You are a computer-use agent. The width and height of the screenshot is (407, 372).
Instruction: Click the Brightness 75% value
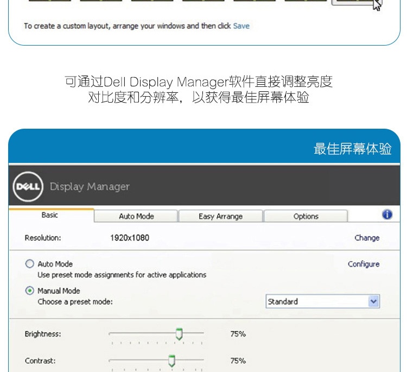pyautogui.click(x=238, y=334)
